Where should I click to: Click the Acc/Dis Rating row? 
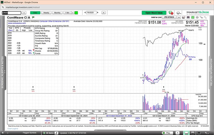[x=47, y=36]
